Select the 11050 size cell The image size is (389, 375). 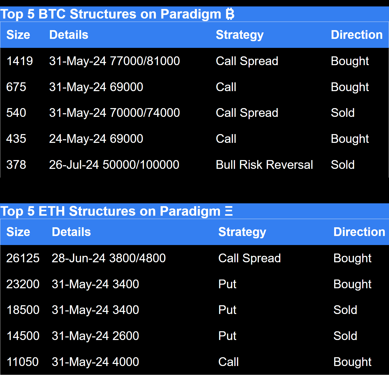(22, 362)
